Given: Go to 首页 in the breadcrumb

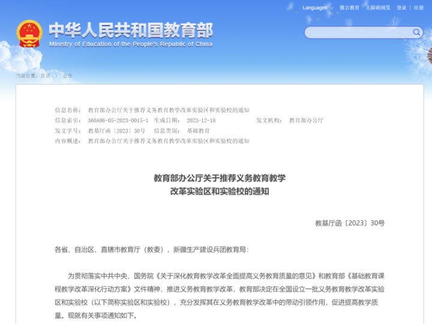Looking at the screenshot, I should coord(46,76).
